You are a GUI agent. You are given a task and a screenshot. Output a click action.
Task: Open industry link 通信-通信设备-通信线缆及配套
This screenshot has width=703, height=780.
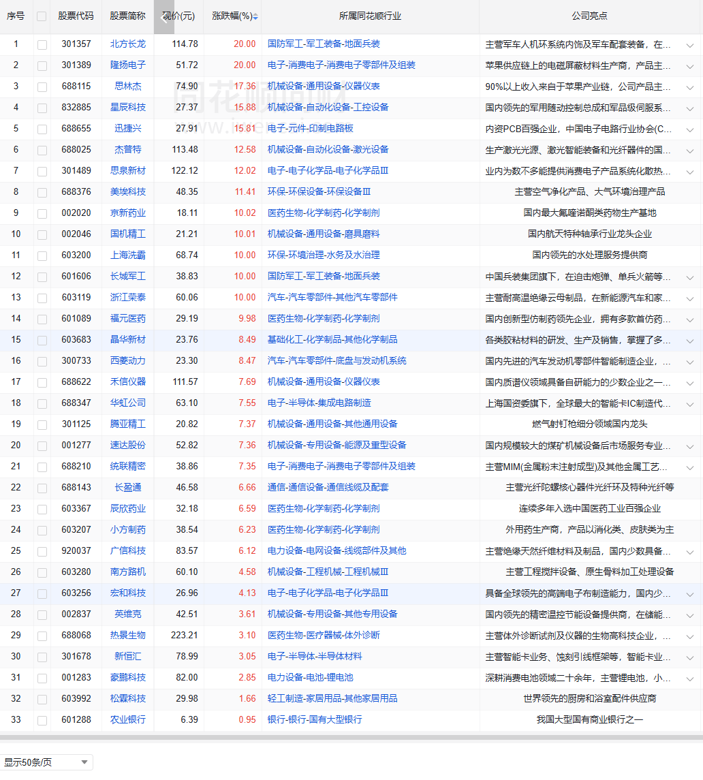(x=328, y=488)
